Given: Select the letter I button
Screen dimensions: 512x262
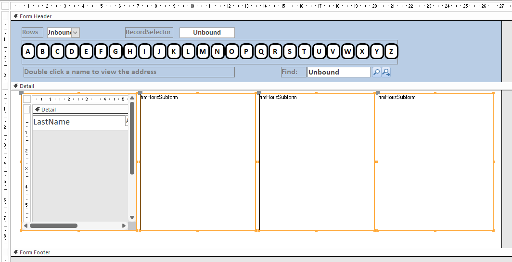Looking at the screenshot, I should [144, 51].
